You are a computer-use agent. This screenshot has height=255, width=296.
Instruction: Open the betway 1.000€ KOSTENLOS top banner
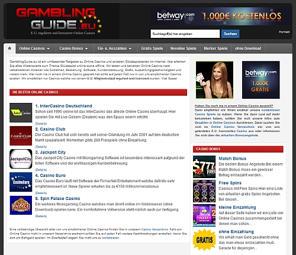[220, 16]
